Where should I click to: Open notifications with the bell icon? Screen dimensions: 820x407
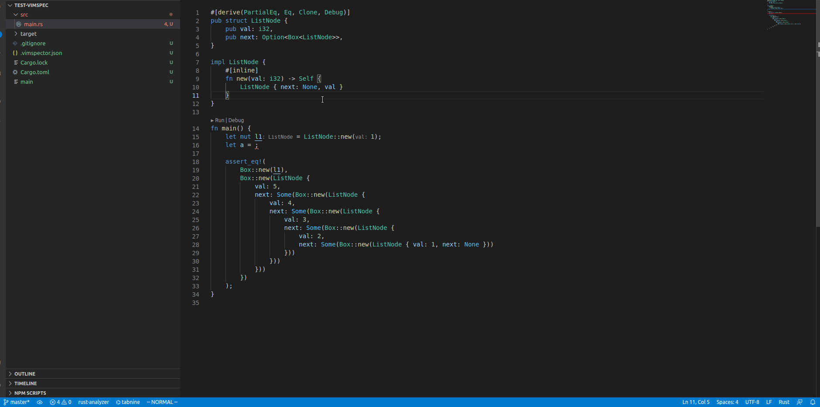click(x=812, y=402)
